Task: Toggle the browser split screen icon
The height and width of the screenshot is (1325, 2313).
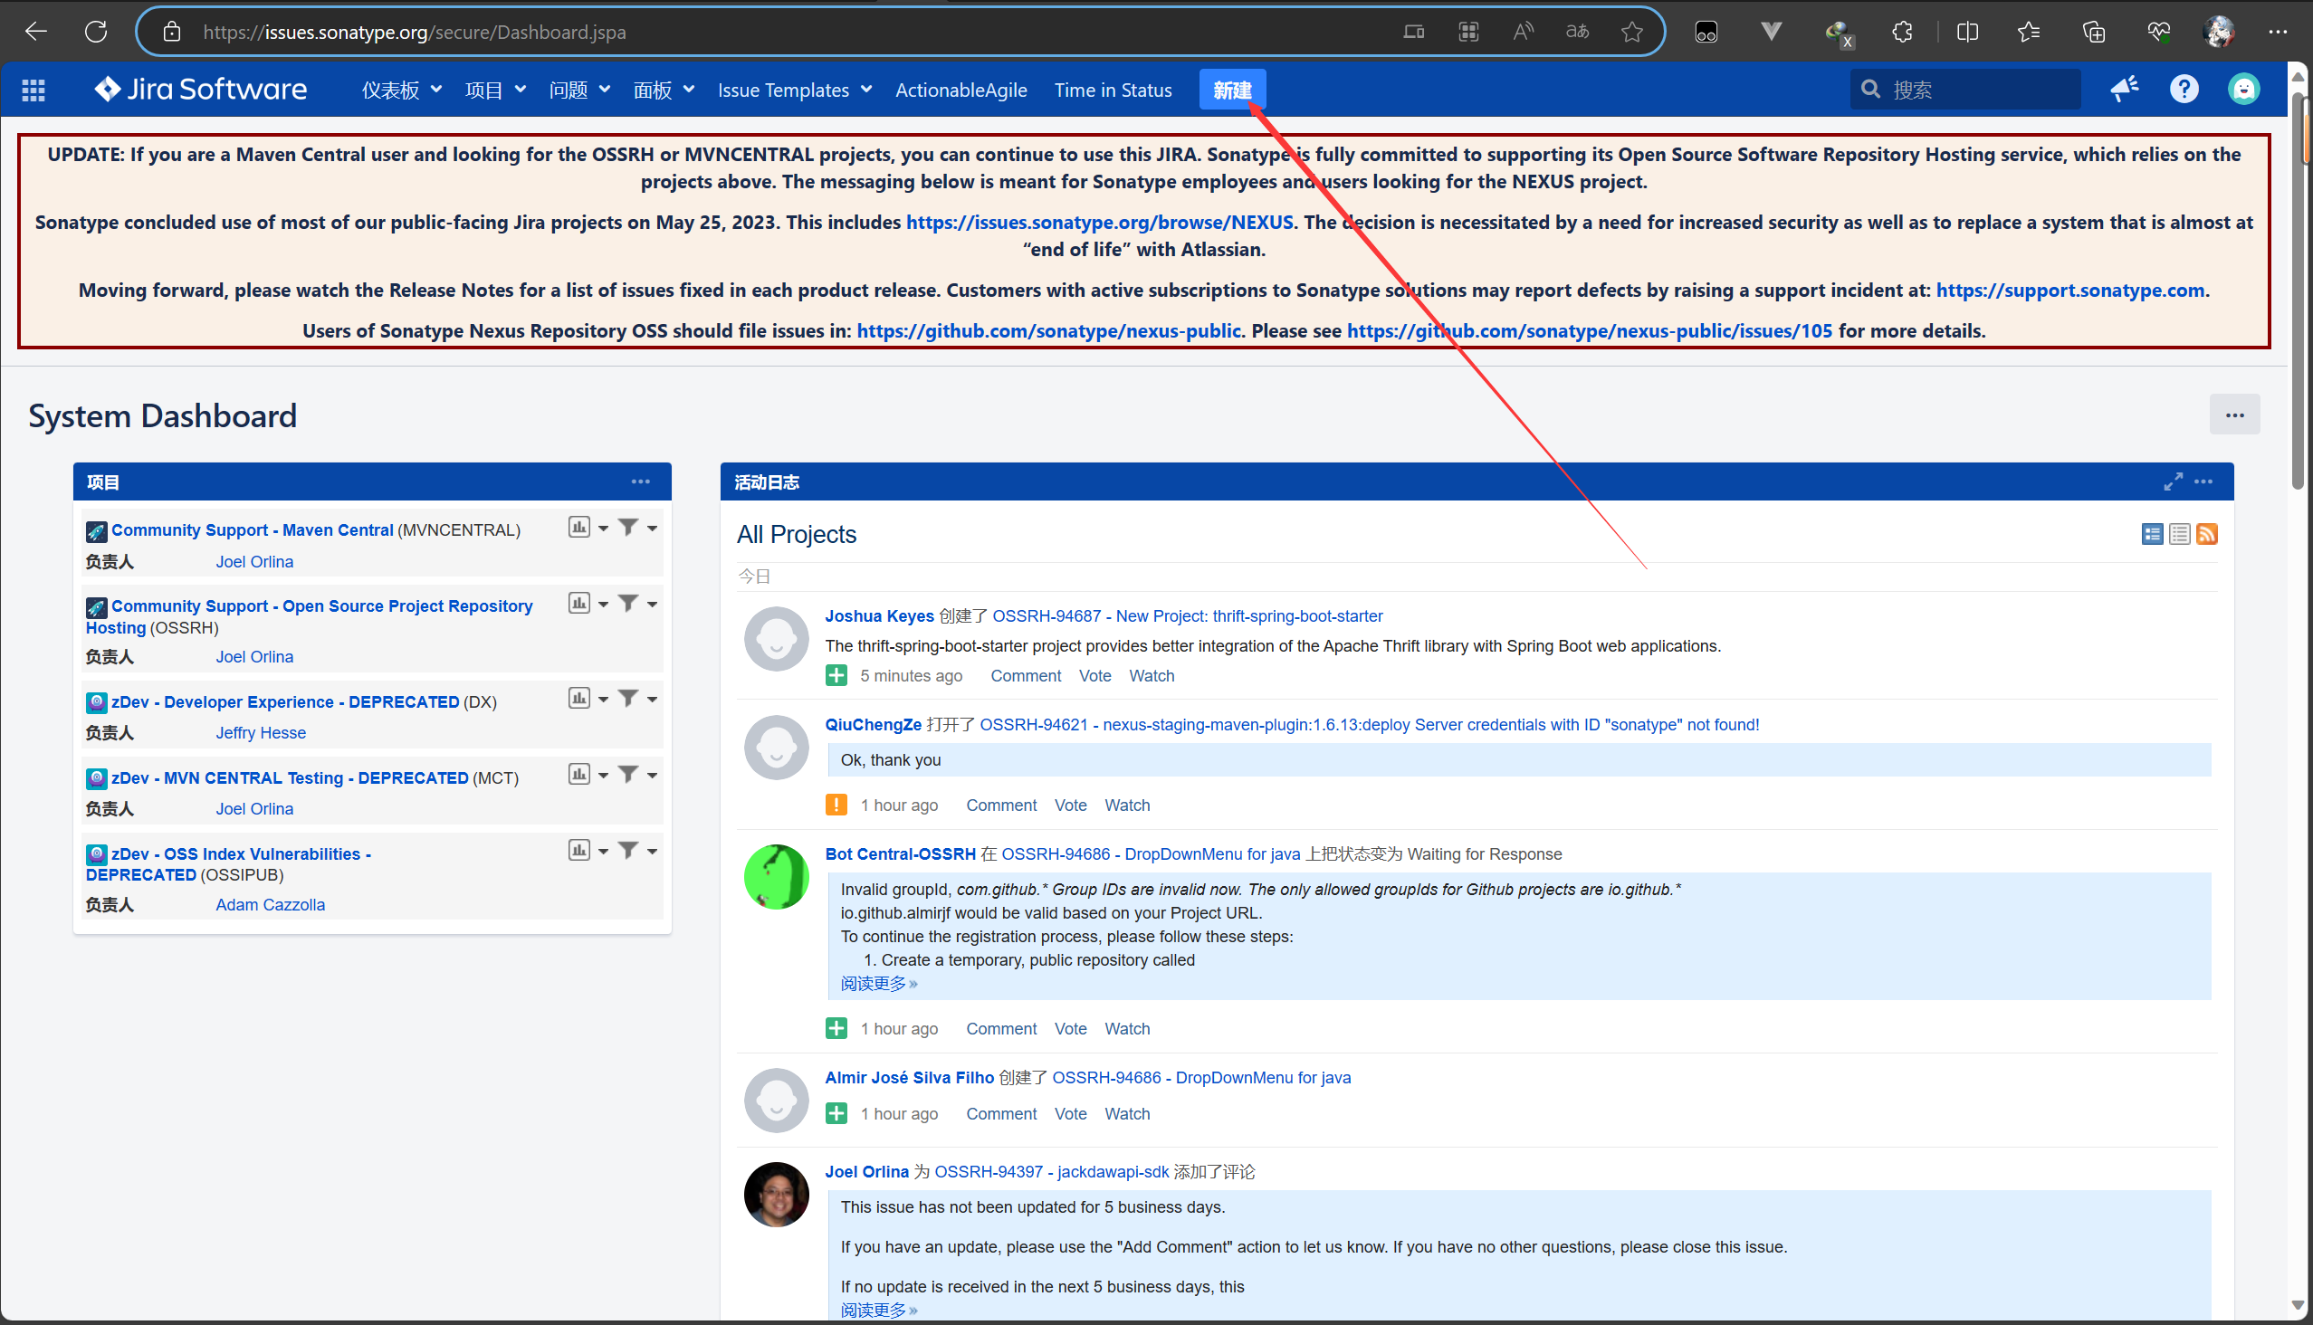Action: (1967, 33)
